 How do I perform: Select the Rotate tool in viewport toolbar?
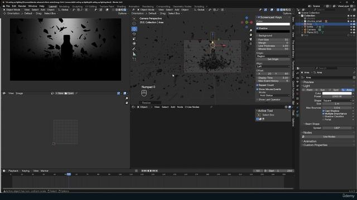(x=134, y=34)
